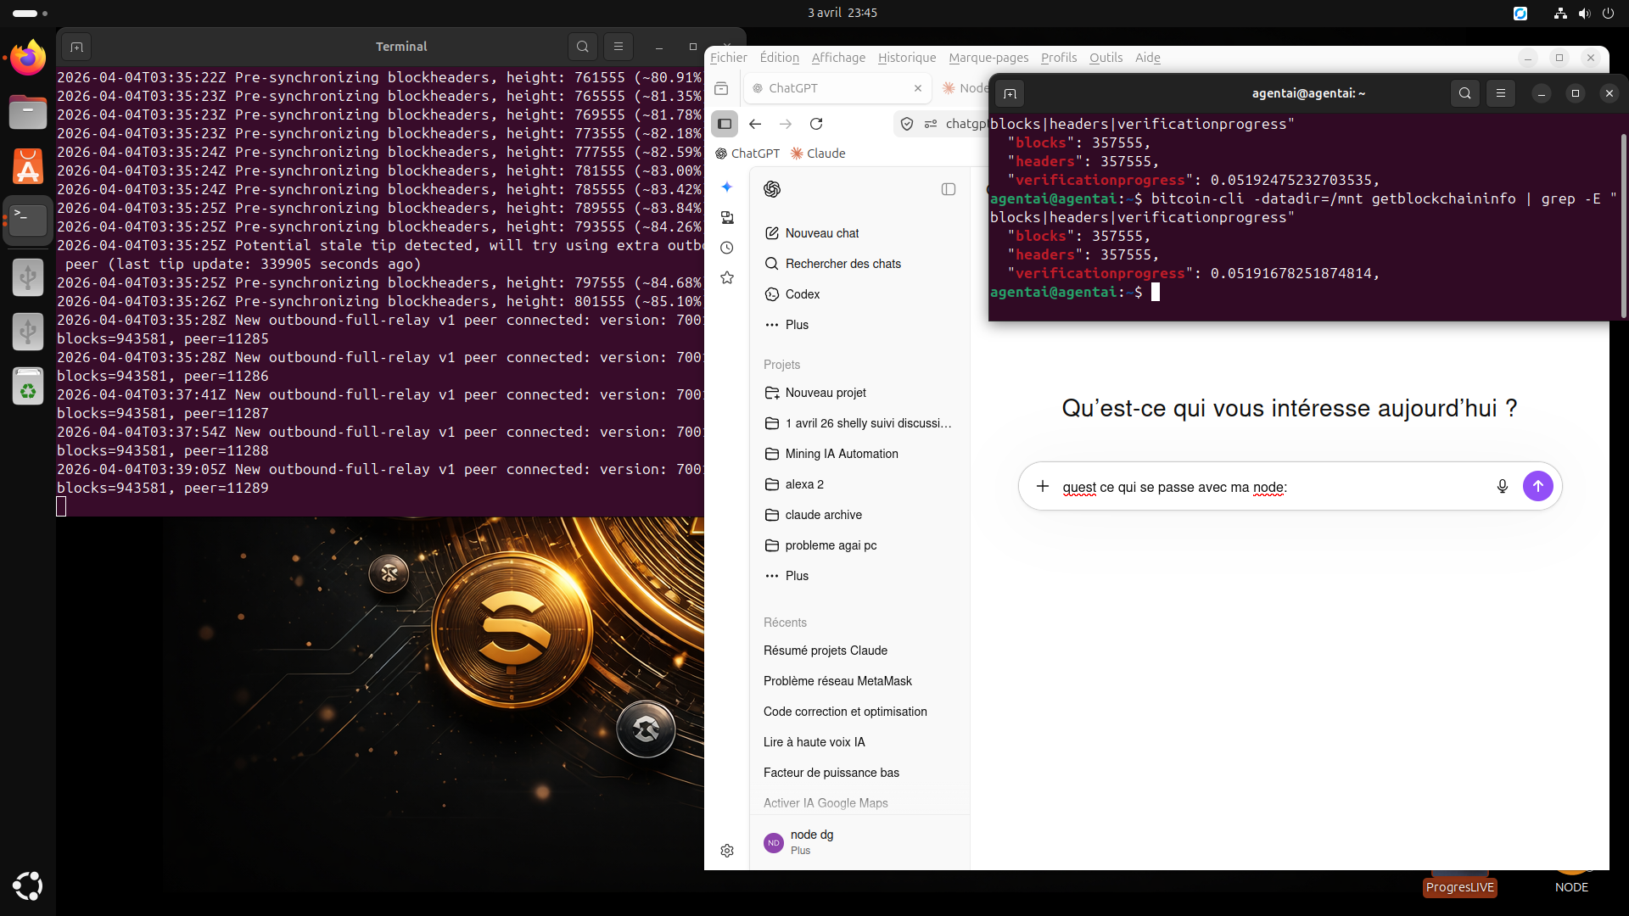
Task: Expand Plus under Projets list
Action: coord(796,576)
